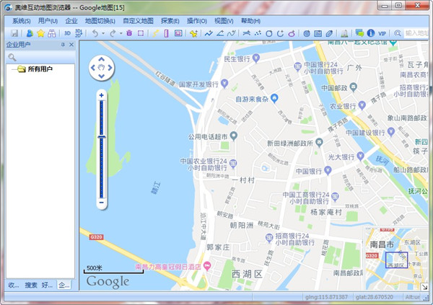Screen dimensions: 433x305
Task: Click the VIP icon
Action: 382,33
